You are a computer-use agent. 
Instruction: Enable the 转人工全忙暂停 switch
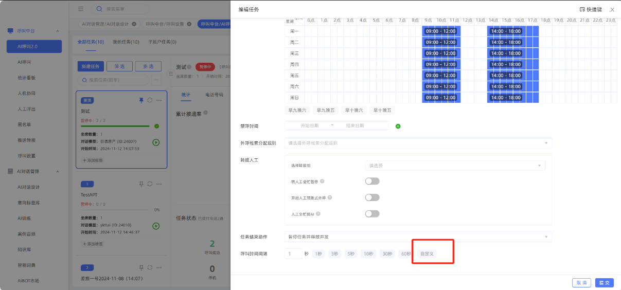371,181
